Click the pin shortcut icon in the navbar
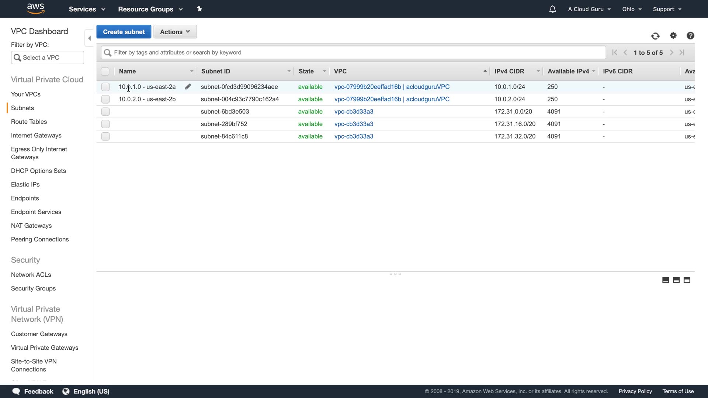Screen dimensions: 708x398 point(199,9)
